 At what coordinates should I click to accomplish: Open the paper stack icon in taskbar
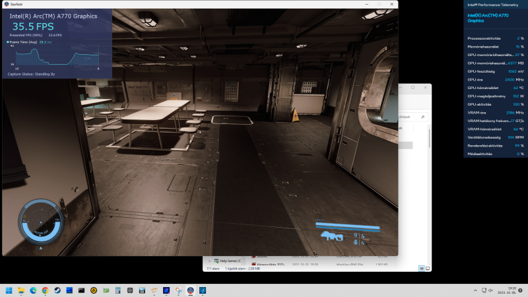point(154,290)
